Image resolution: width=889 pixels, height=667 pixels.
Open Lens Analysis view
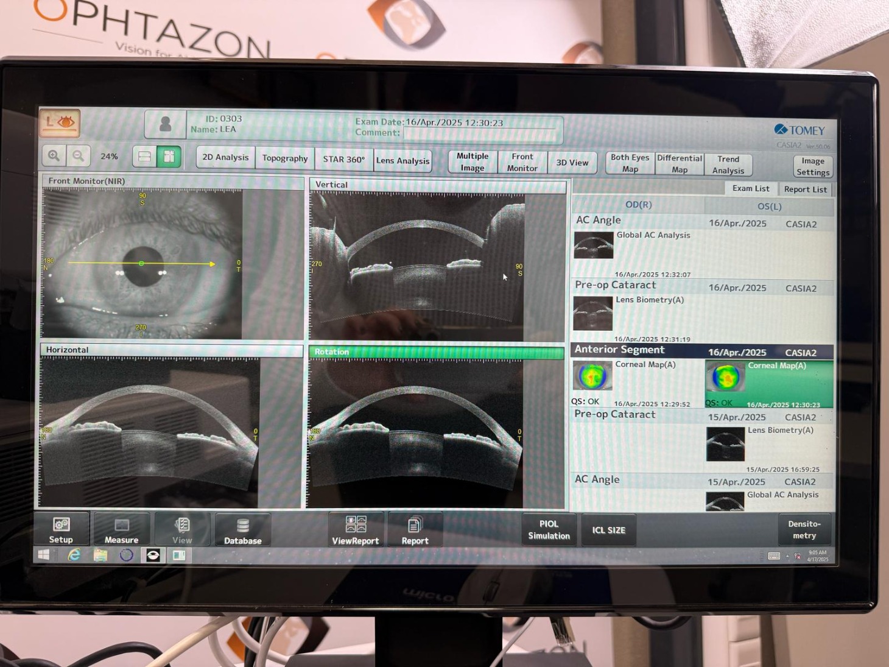tap(402, 161)
